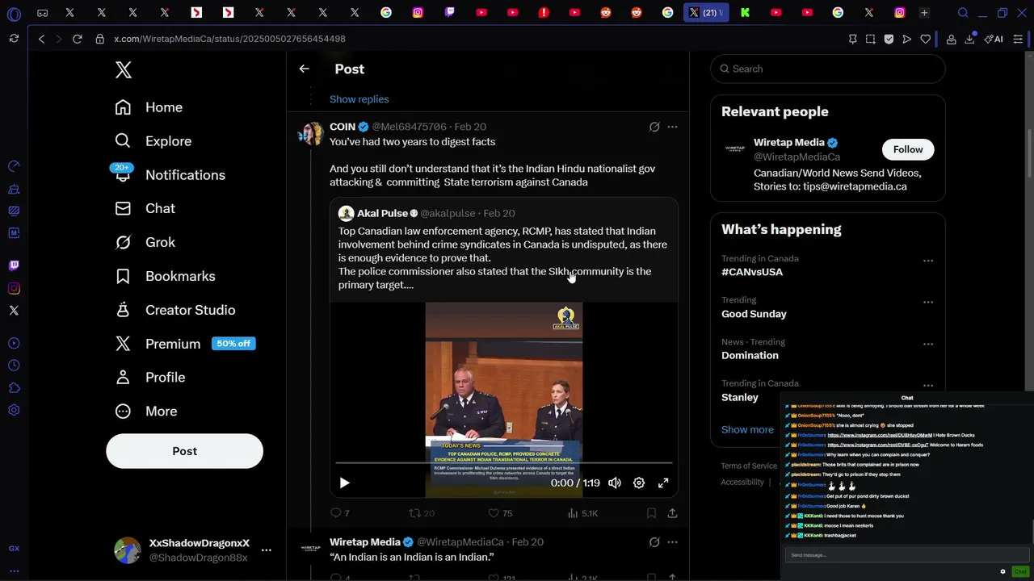Open Creator Studio page
The height and width of the screenshot is (581, 1034).
(175, 310)
